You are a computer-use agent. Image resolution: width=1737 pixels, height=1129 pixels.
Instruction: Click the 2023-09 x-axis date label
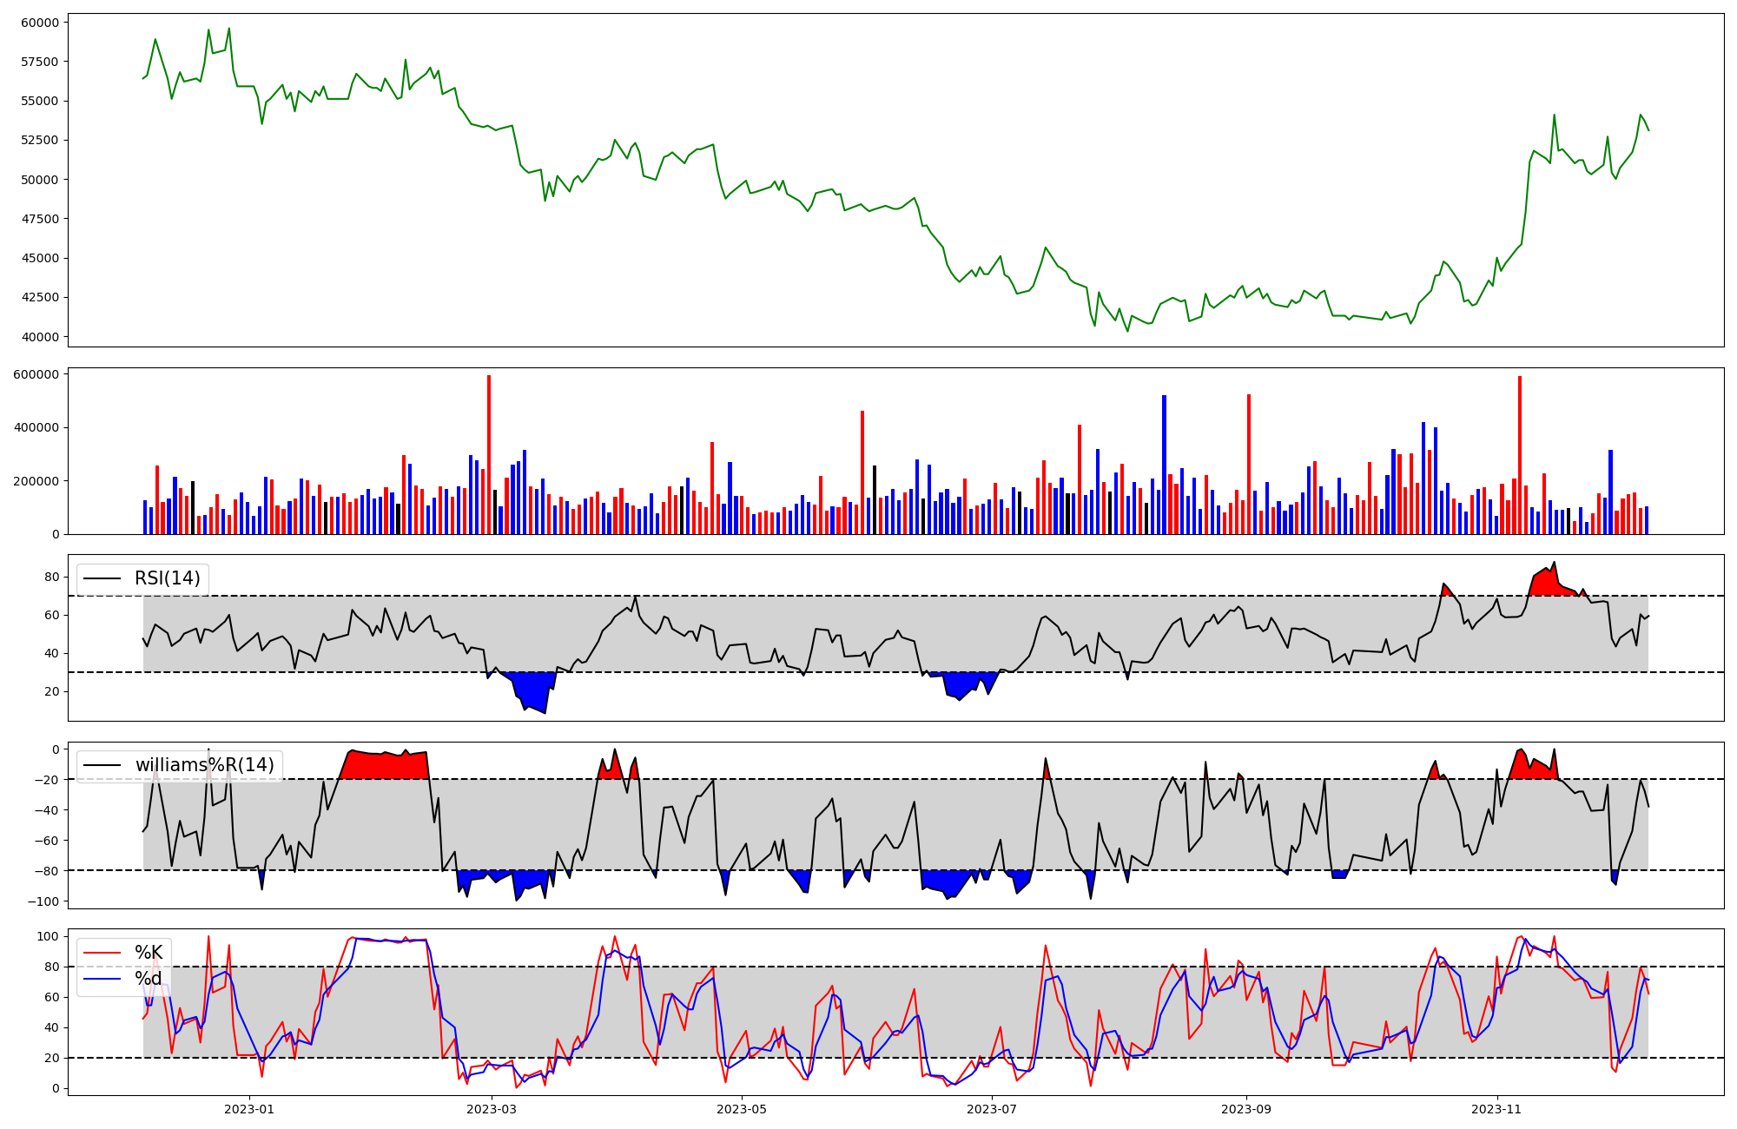coord(1246,1109)
